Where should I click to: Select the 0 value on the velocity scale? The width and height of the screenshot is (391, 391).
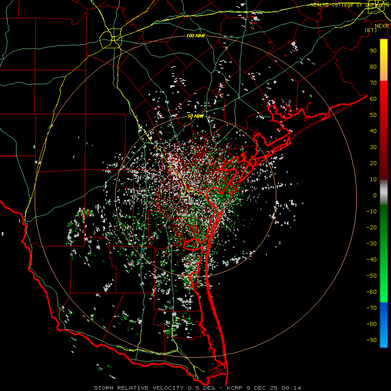click(375, 195)
